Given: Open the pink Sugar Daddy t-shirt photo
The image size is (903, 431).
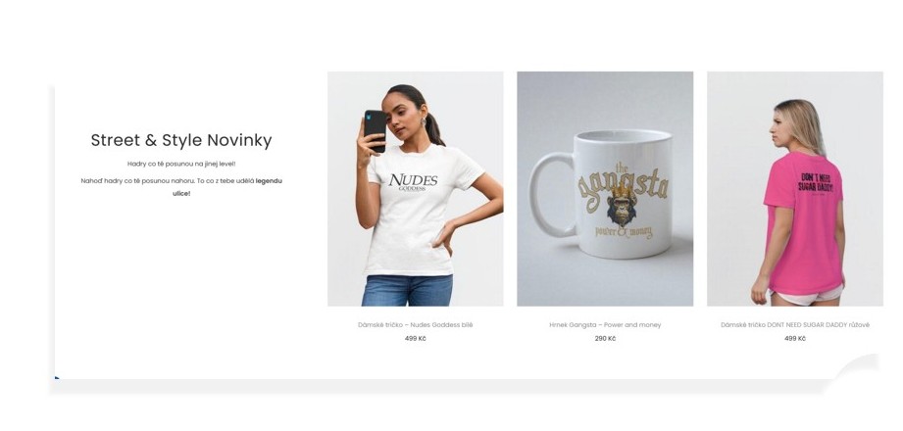Looking at the screenshot, I should click(795, 189).
